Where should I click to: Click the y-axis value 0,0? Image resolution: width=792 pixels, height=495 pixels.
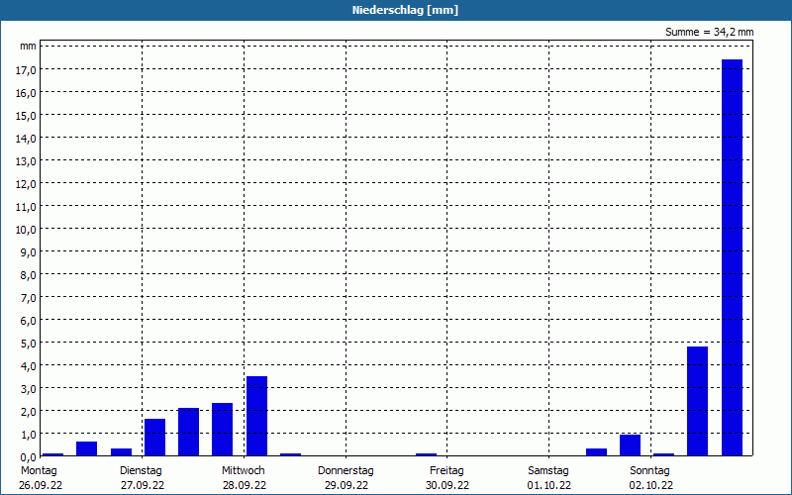[x=29, y=457]
